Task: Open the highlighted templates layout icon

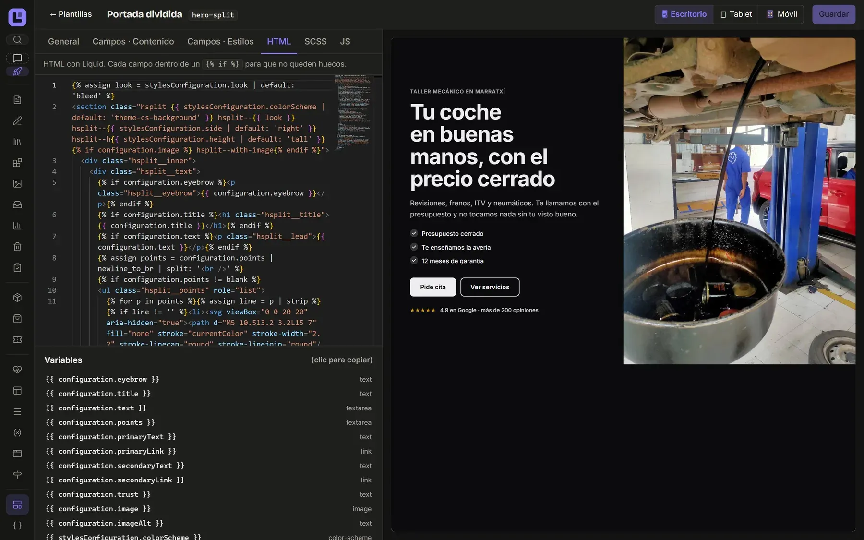Action: coord(17,504)
